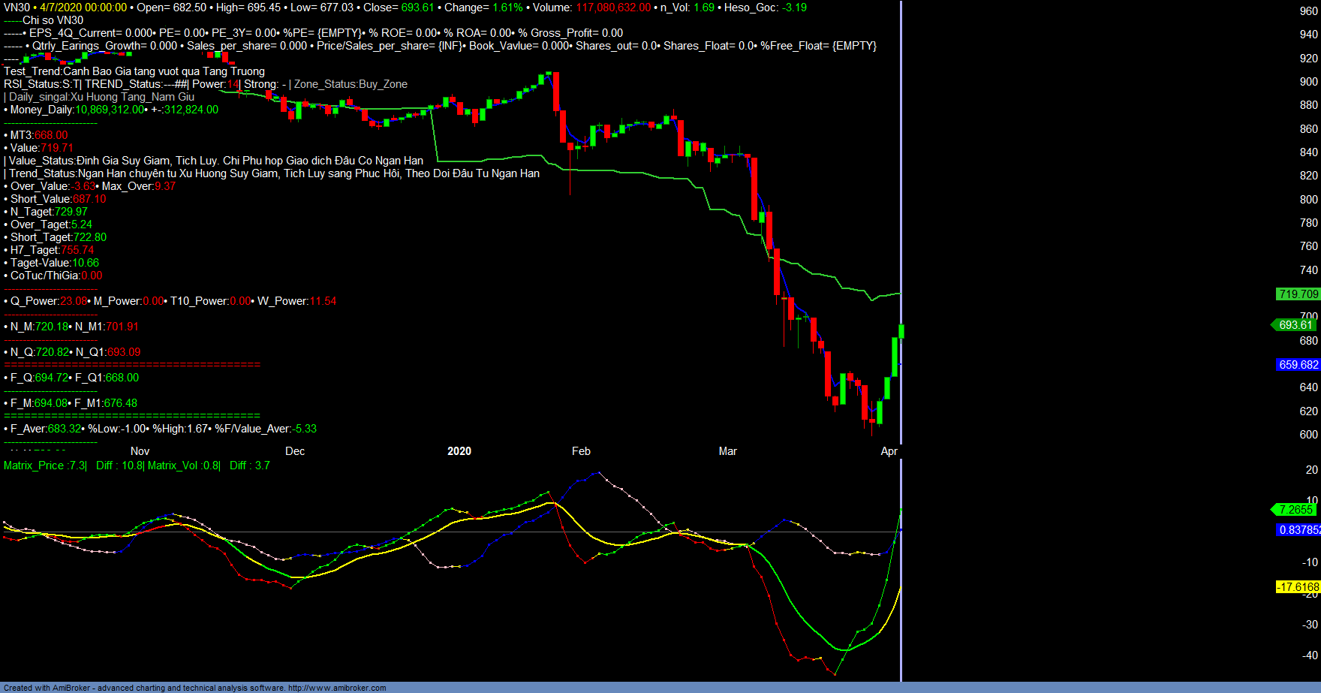Select the Dec label on the date axis
The width and height of the screenshot is (1321, 693).
[295, 451]
